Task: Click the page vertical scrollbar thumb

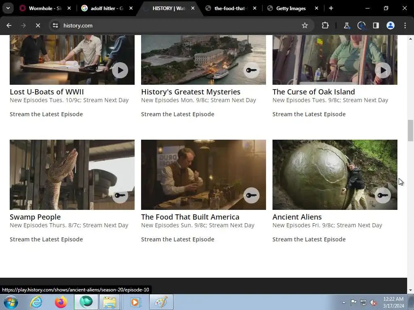Action: pyautogui.click(x=410, y=130)
